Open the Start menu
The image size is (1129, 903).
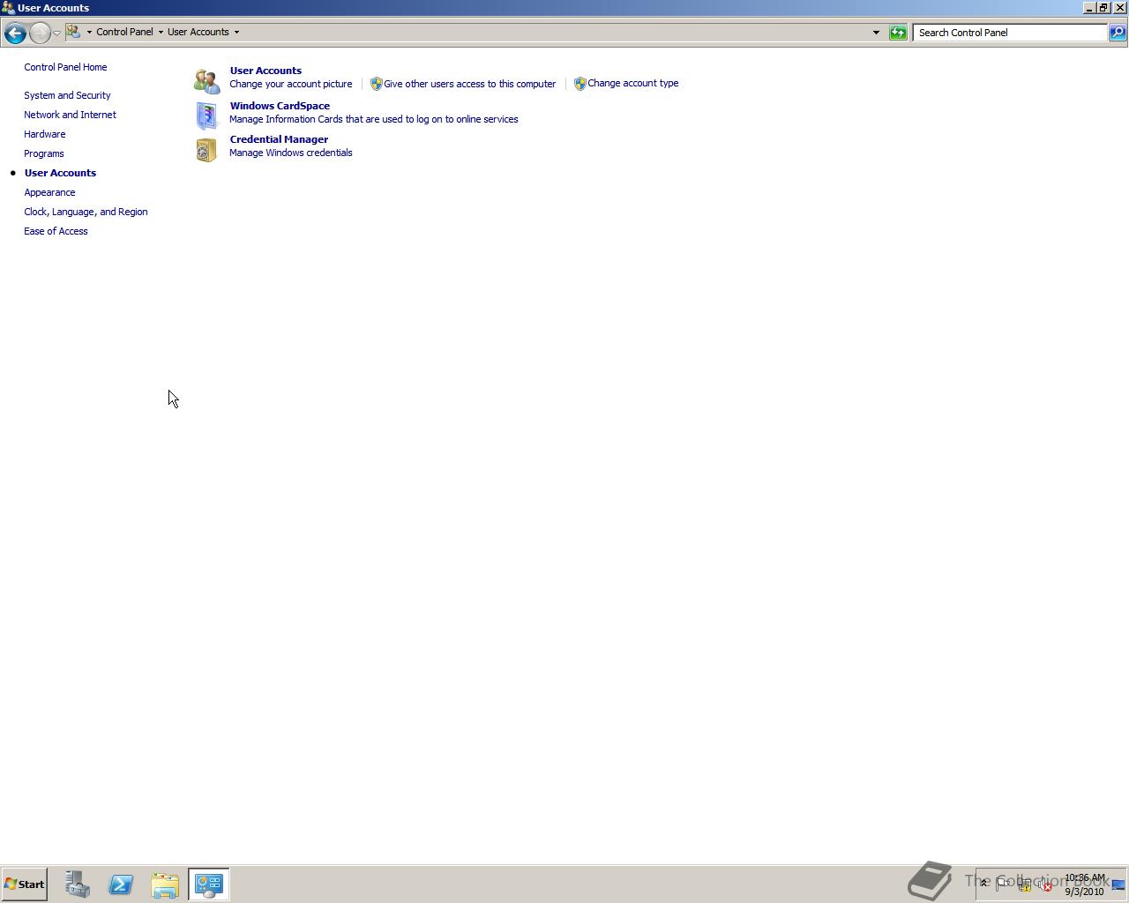pos(25,884)
